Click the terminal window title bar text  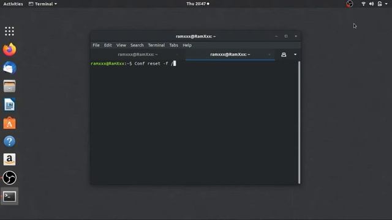195,37
